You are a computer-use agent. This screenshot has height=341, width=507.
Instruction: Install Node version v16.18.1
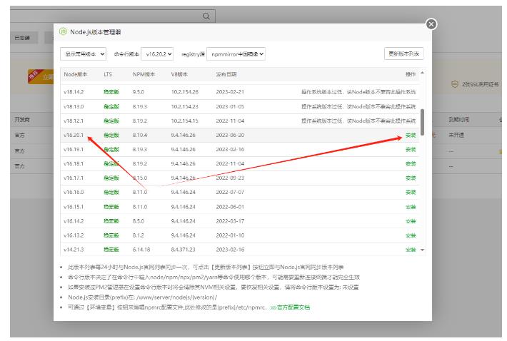point(411,163)
